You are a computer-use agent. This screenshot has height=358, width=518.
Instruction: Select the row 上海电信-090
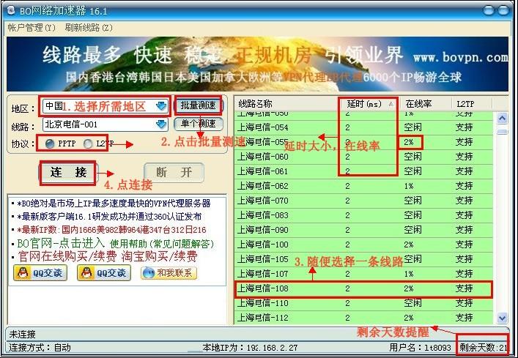pyautogui.click(x=363, y=230)
